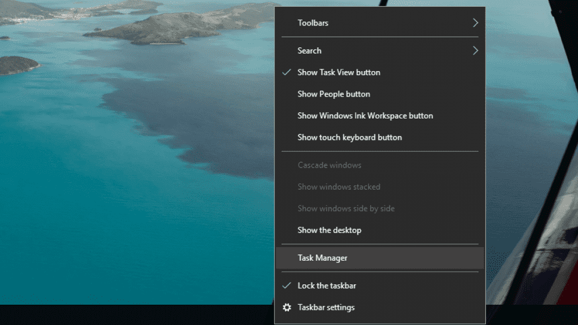Expand the Toolbars submenu arrow
Viewport: 578px width, 325px height.
(475, 23)
